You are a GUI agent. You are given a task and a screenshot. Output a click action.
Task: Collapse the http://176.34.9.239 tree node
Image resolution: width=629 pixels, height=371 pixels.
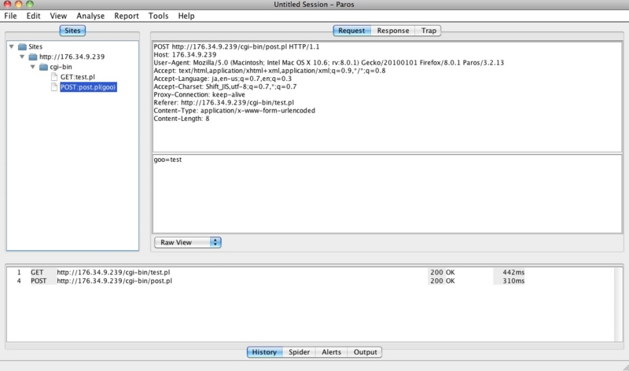(x=22, y=57)
